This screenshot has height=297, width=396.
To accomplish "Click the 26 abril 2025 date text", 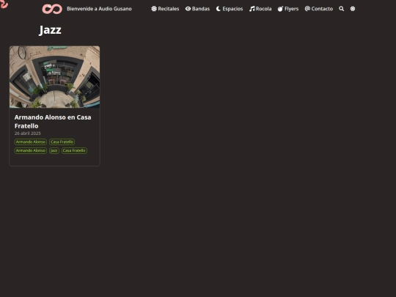I will pos(28,133).
